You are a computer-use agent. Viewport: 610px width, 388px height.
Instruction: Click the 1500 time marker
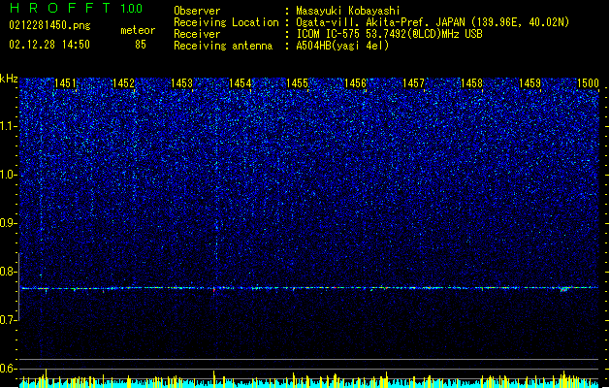point(588,83)
